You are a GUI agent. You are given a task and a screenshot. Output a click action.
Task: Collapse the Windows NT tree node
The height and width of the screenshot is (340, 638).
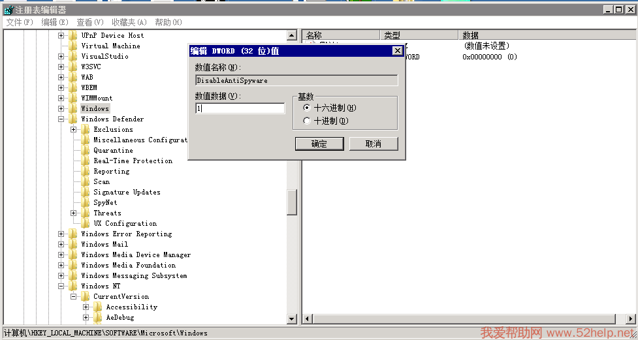(x=61, y=286)
